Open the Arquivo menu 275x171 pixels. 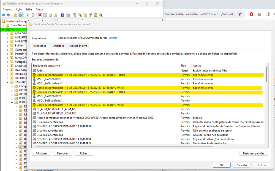point(7,9)
